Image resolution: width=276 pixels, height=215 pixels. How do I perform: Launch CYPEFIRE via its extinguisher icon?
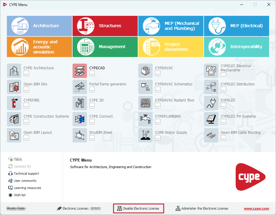[x=14, y=103]
